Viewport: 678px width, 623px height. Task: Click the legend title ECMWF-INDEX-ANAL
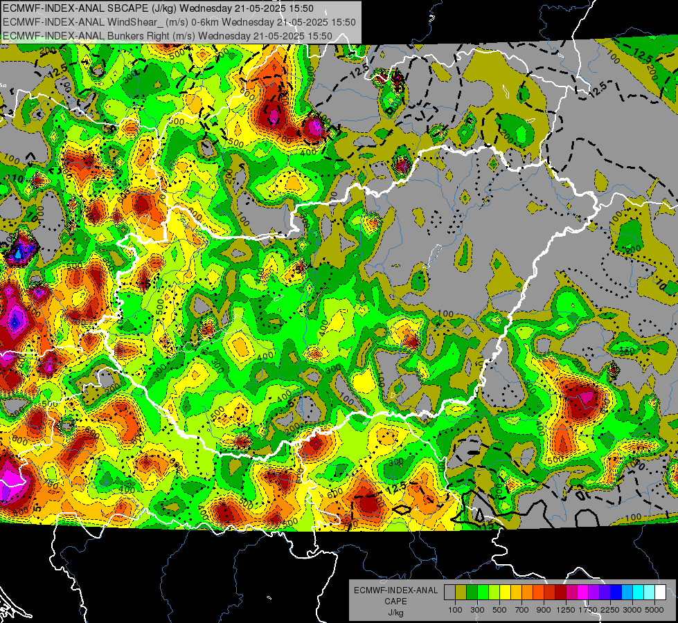click(x=396, y=590)
